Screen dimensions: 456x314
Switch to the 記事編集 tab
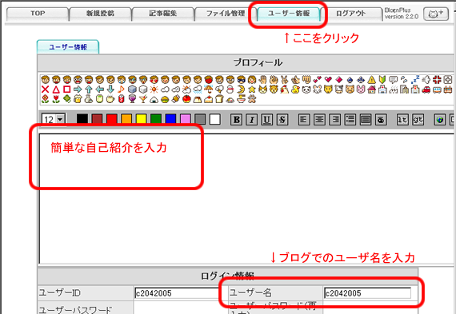click(x=163, y=14)
